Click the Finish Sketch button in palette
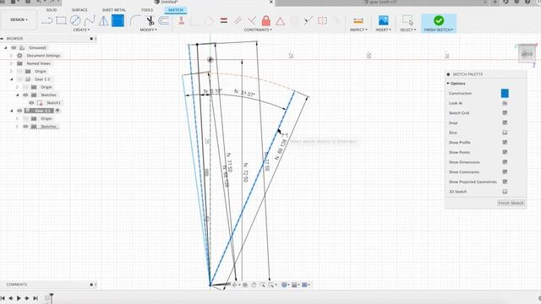Screen dimensions: 541x304 pos(511,203)
